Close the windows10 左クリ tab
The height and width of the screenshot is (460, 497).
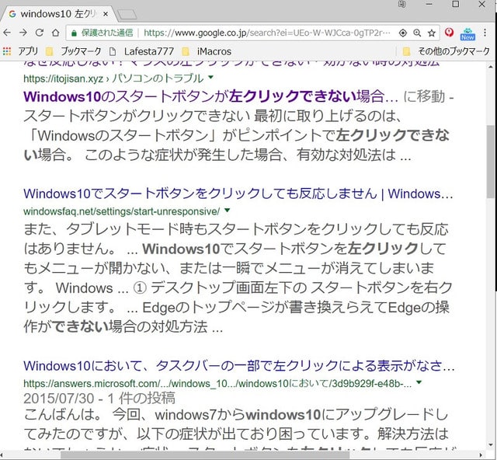pos(106,14)
